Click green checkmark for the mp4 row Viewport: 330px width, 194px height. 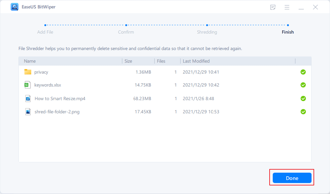pyautogui.click(x=303, y=98)
